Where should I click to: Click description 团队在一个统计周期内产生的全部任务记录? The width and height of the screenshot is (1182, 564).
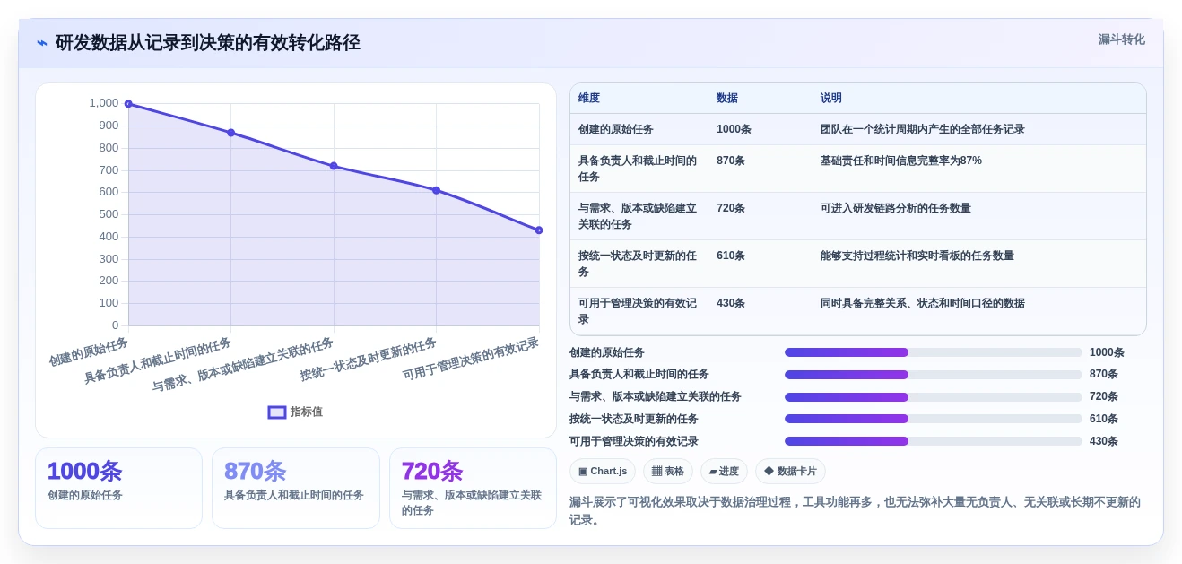pyautogui.click(x=923, y=129)
